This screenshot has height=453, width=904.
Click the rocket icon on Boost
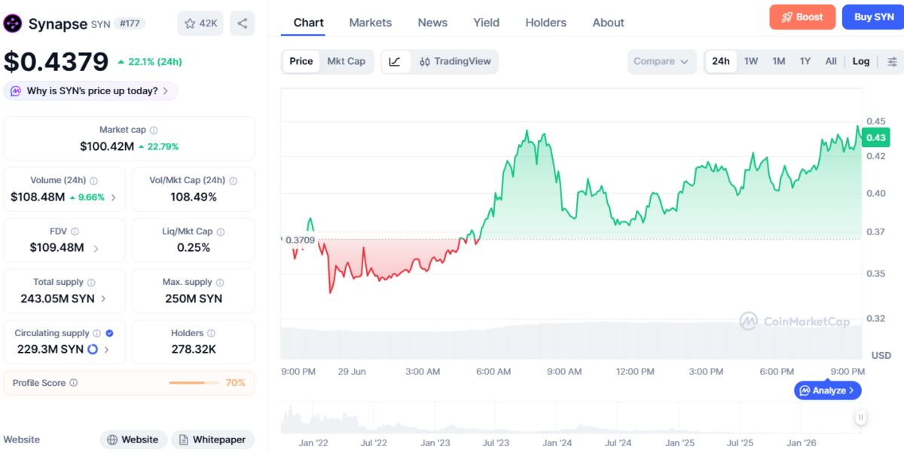787,17
